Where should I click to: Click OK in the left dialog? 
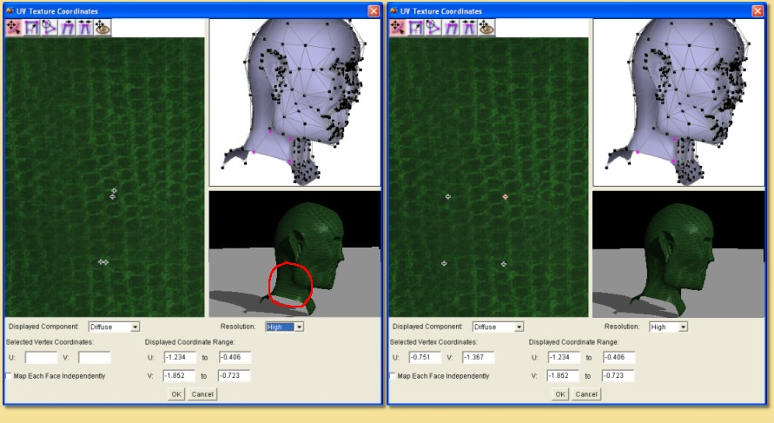175,393
